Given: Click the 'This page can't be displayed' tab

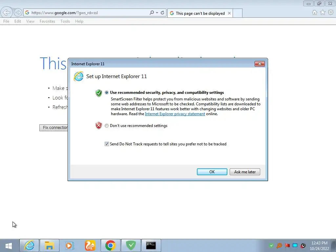Looking at the screenshot, I should 200,13.
